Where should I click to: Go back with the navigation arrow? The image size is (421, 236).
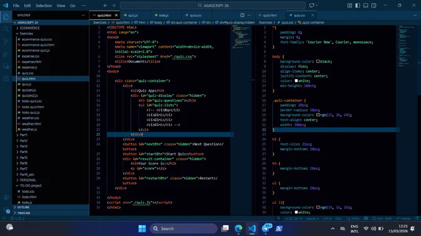105,6
